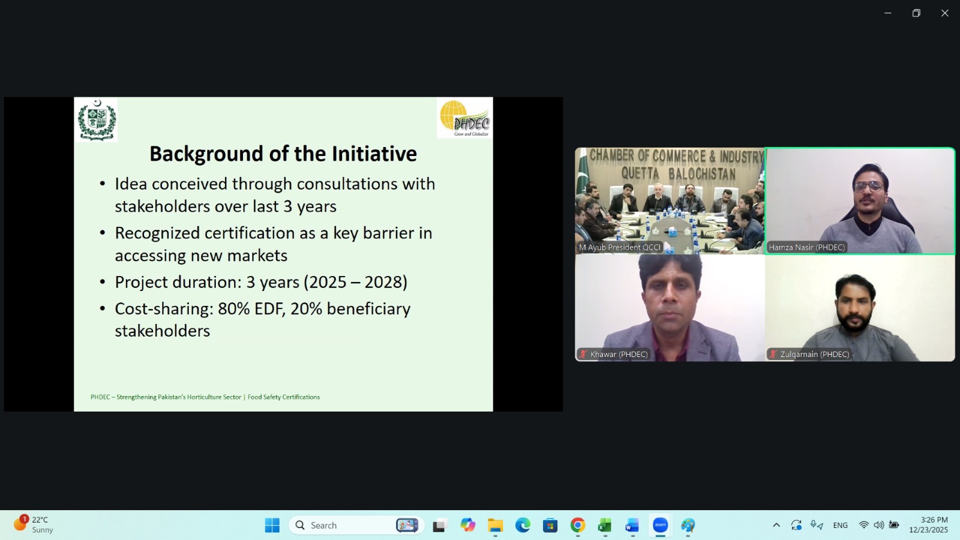Viewport: 960px width, 540px height.
Task: Open File Explorer folder icon
Action: click(495, 526)
